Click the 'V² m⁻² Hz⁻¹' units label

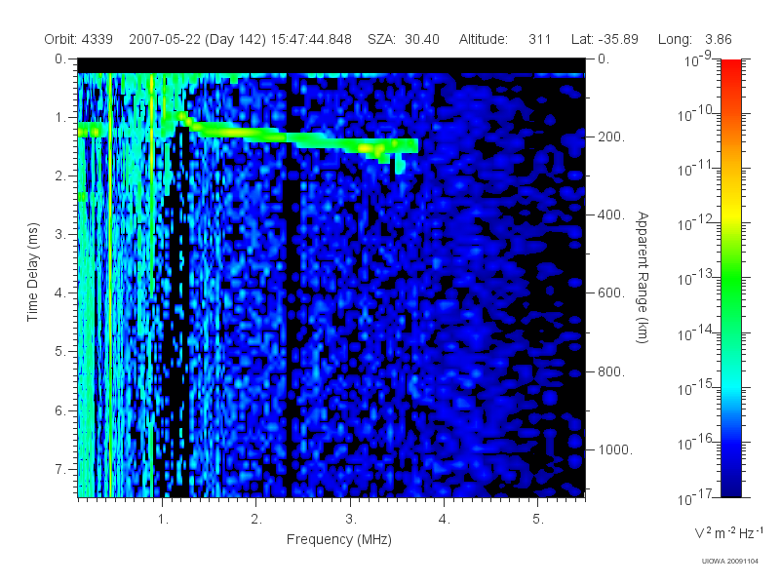728,532
